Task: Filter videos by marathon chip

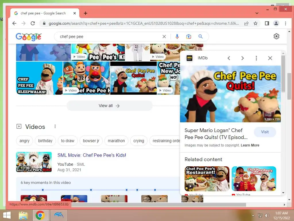Action: click(x=116, y=141)
